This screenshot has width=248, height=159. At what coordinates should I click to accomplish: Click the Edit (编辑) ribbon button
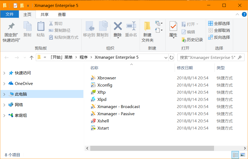pos(188,32)
